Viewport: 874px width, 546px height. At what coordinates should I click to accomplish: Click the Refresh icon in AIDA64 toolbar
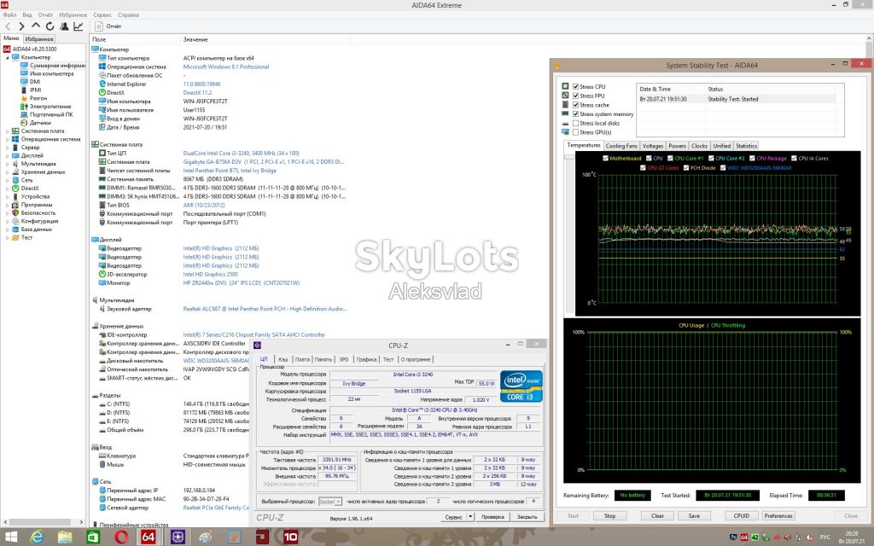tap(50, 26)
